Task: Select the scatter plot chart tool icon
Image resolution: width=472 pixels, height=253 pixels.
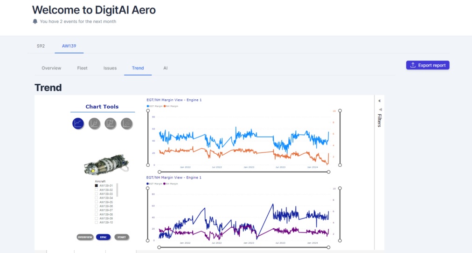Action: 127,123
